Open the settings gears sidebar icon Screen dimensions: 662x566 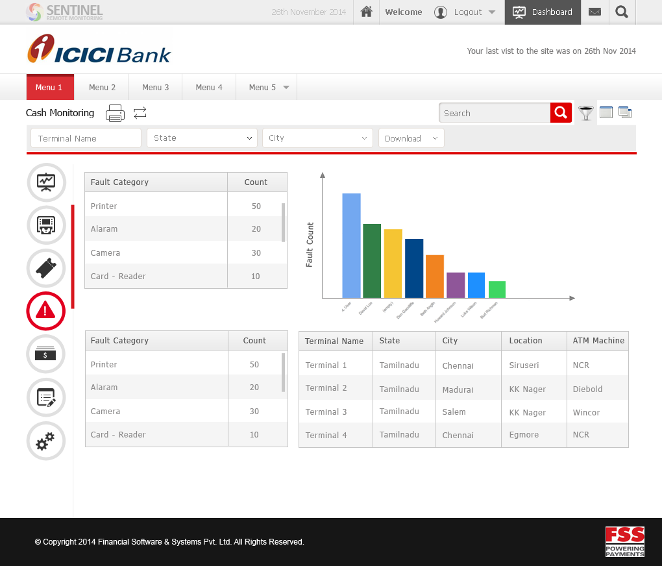pyautogui.click(x=46, y=441)
